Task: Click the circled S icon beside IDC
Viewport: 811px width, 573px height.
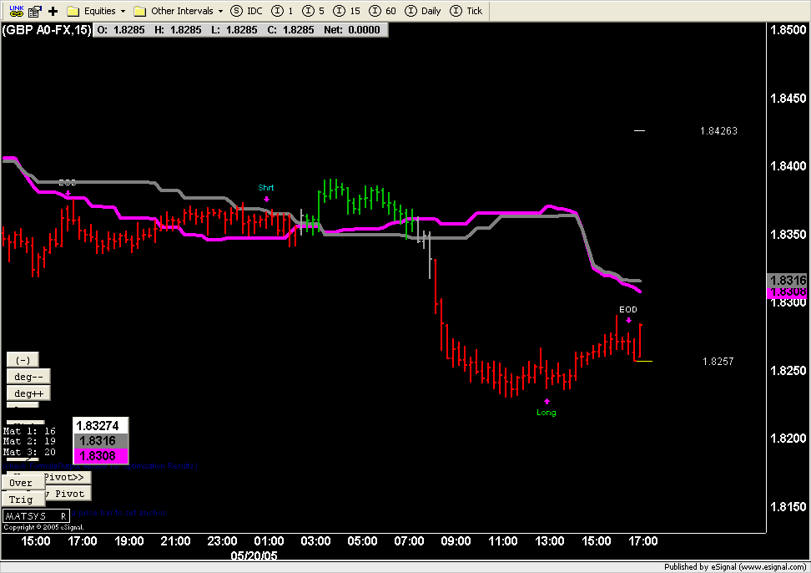Action: pyautogui.click(x=236, y=11)
